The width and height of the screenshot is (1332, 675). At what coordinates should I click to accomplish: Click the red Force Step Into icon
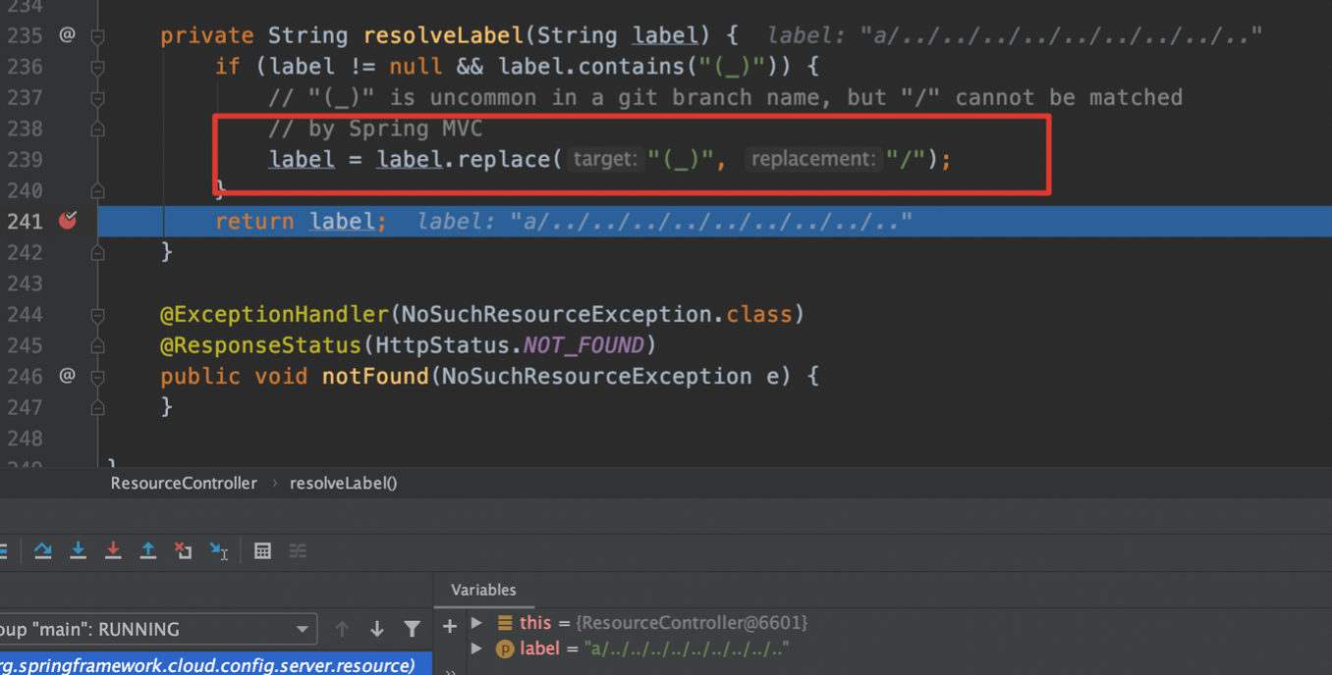pyautogui.click(x=113, y=550)
